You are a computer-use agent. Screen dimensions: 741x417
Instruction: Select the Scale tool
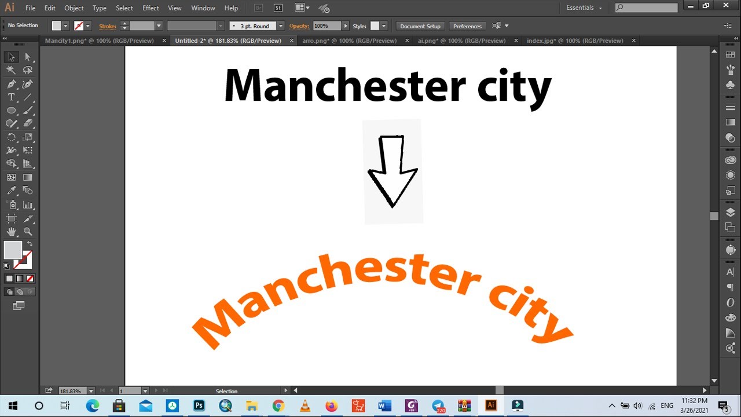pyautogui.click(x=28, y=137)
